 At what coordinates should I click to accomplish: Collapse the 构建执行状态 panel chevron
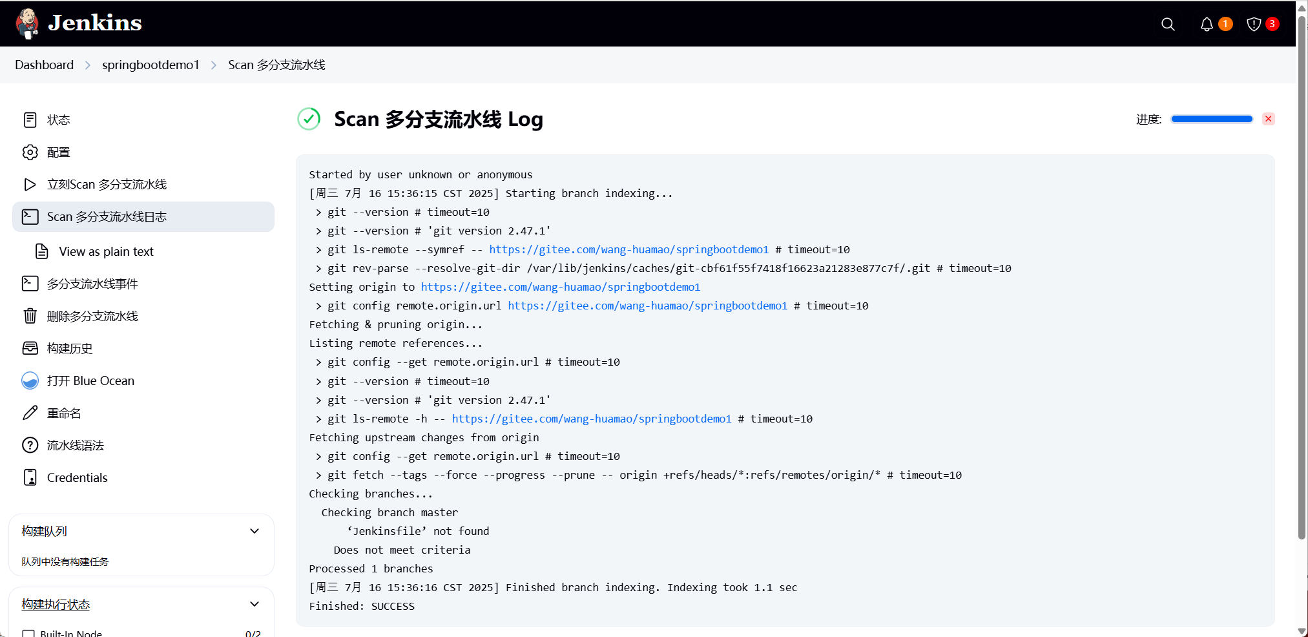254,604
